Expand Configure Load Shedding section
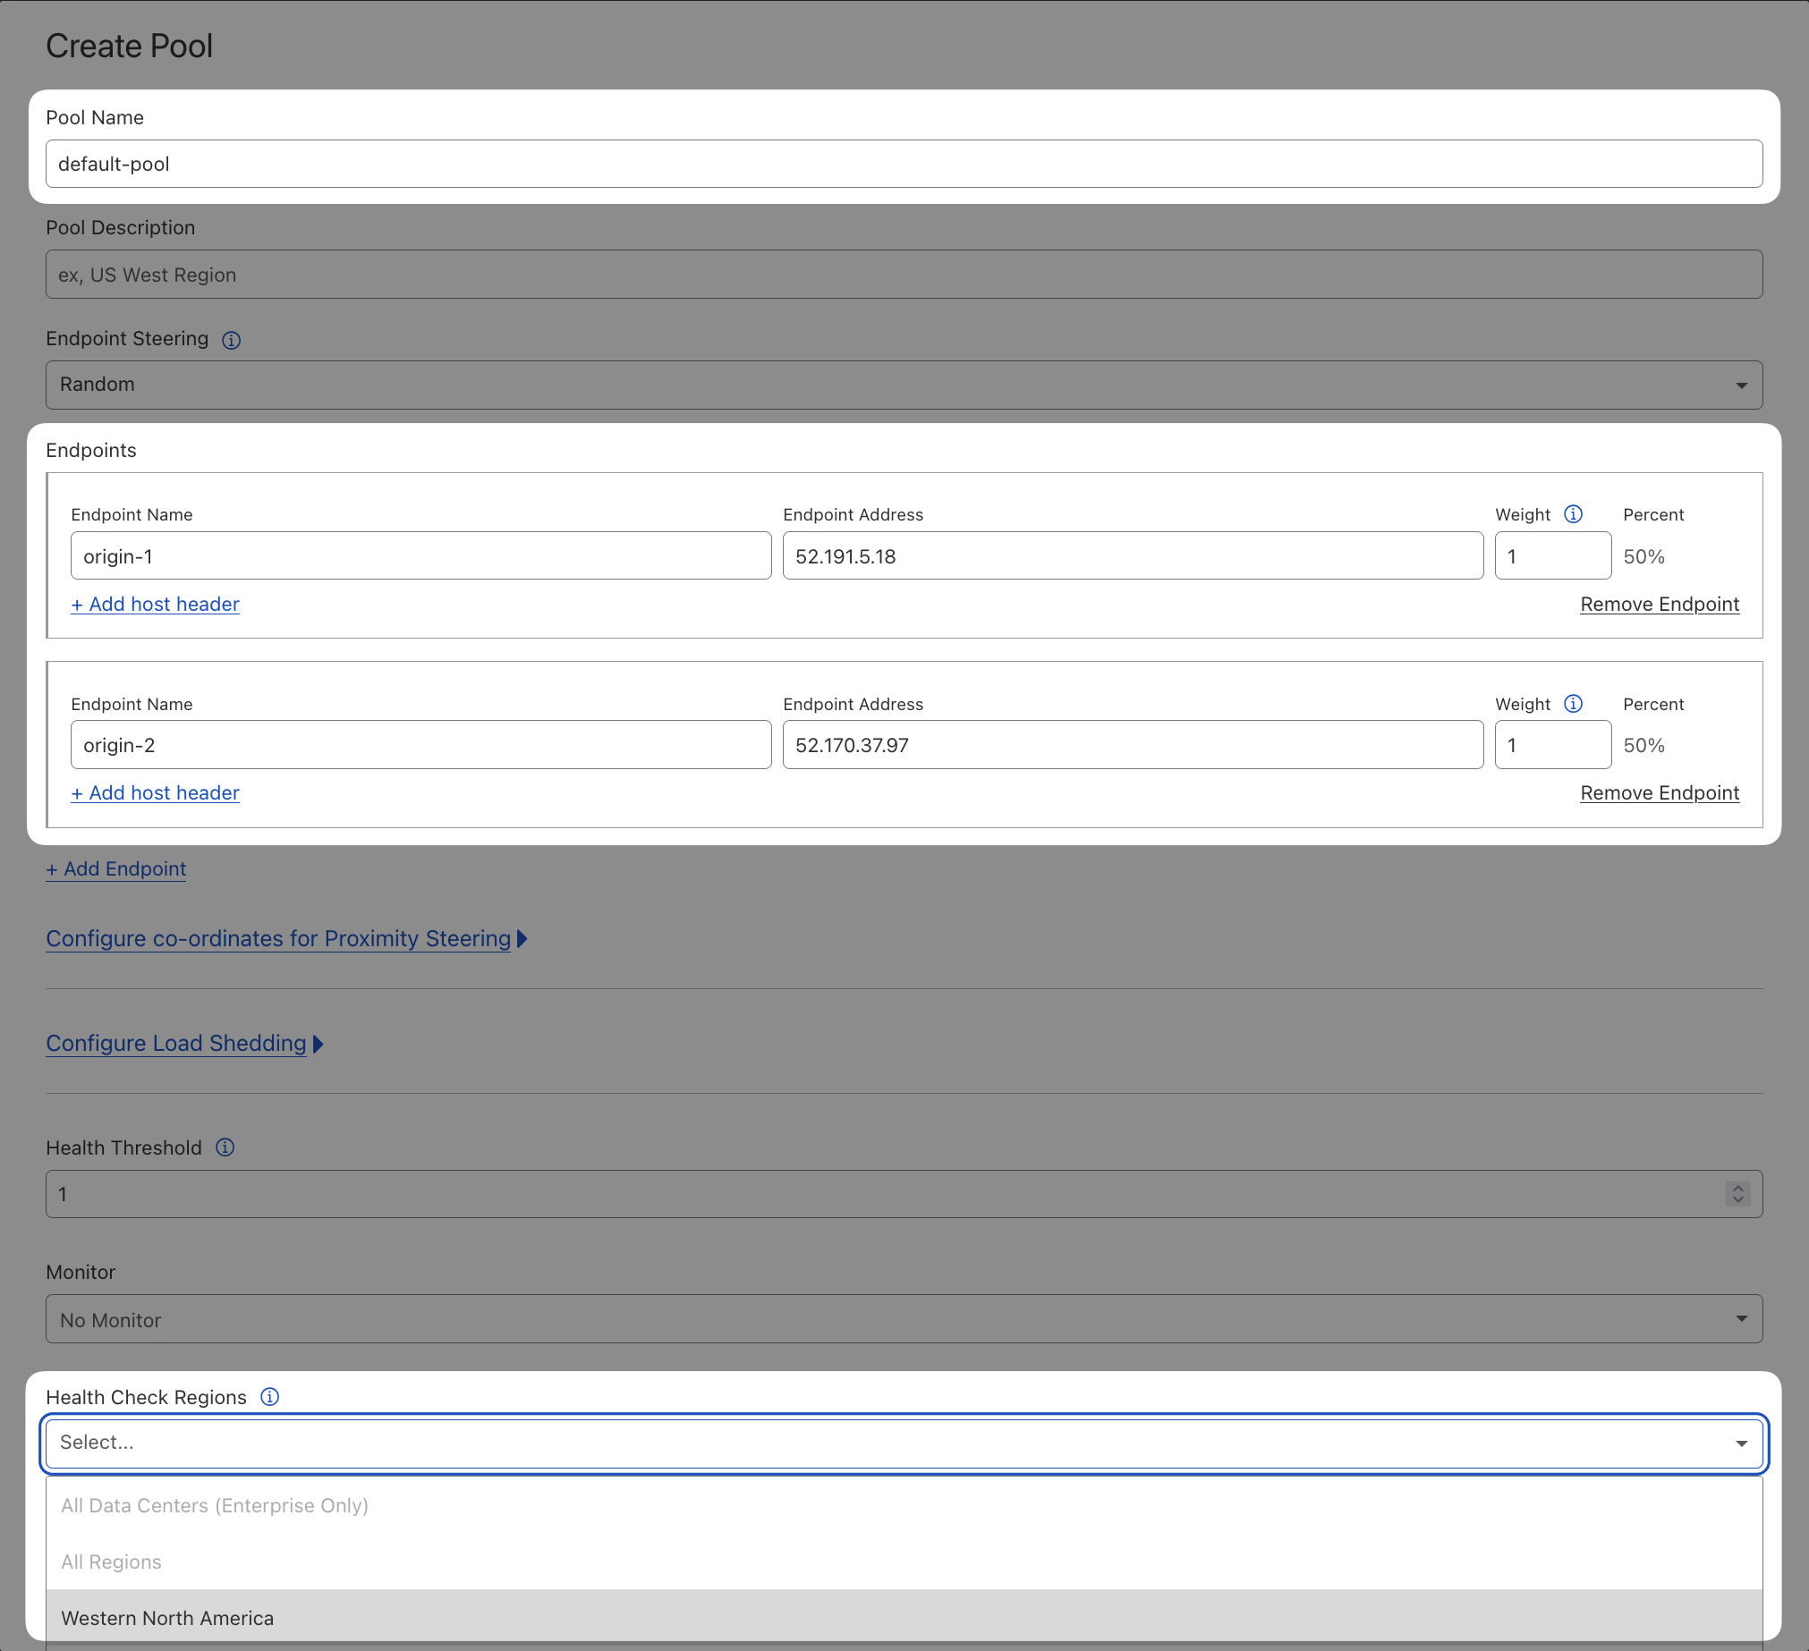This screenshot has width=1809, height=1651. tap(184, 1043)
